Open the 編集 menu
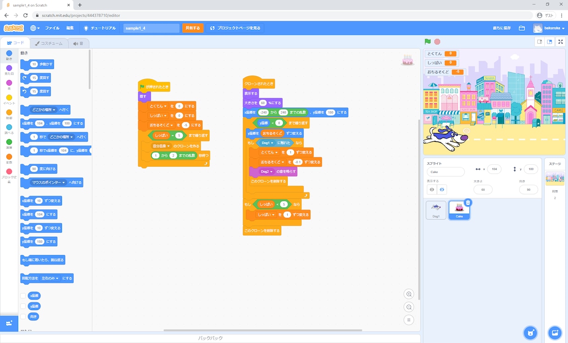568x343 pixels. [x=70, y=28]
